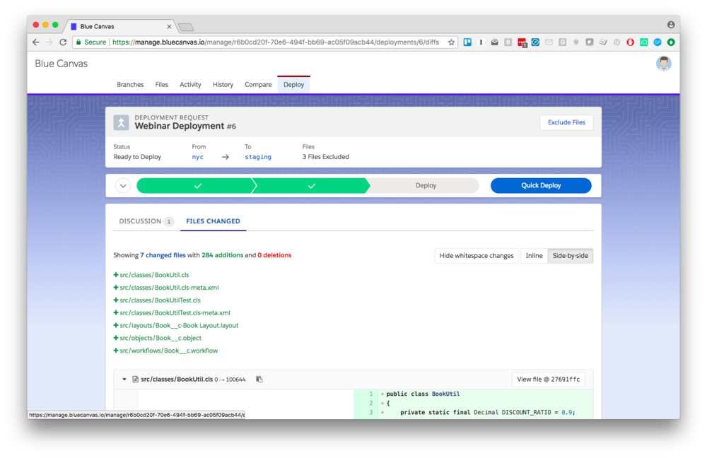Viewport: 707px width, 458px height.
Task: Click the Exclude Files button
Action: [566, 122]
